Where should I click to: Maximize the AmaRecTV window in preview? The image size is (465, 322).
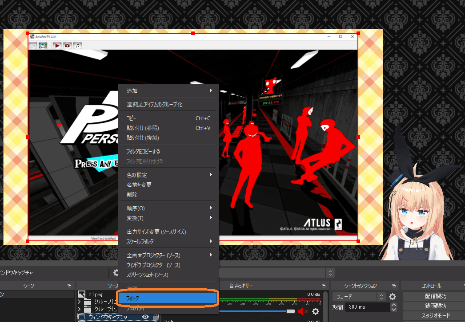click(341, 37)
